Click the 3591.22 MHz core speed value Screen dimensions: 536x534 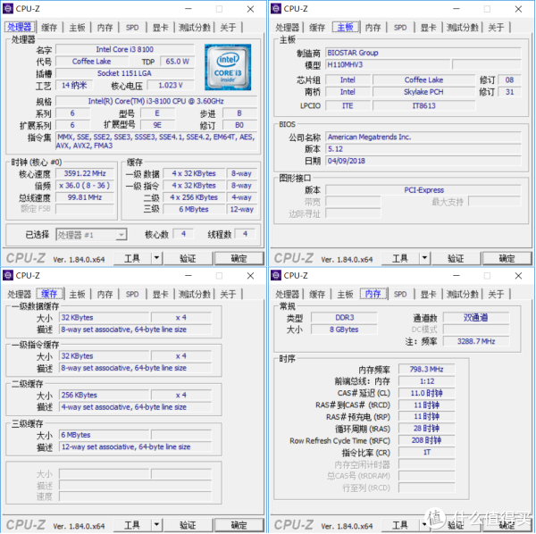tap(85, 173)
